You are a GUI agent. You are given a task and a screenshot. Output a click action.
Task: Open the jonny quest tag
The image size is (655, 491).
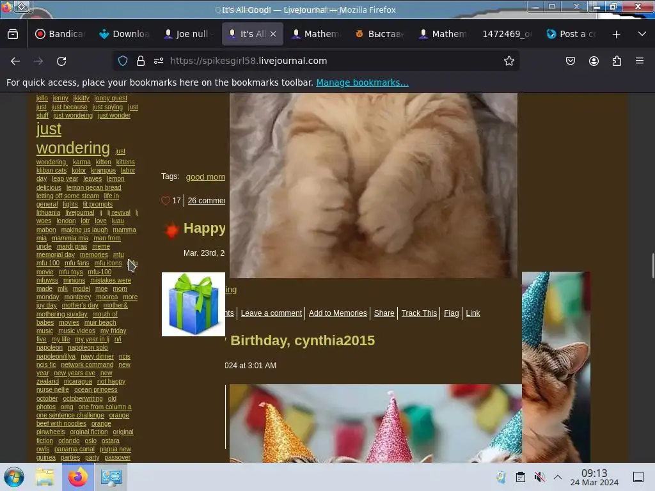pos(111,98)
